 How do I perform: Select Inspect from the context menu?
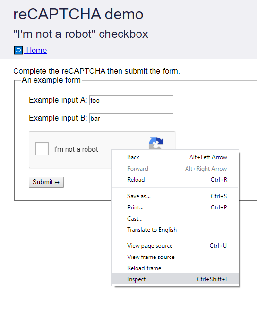175,279
